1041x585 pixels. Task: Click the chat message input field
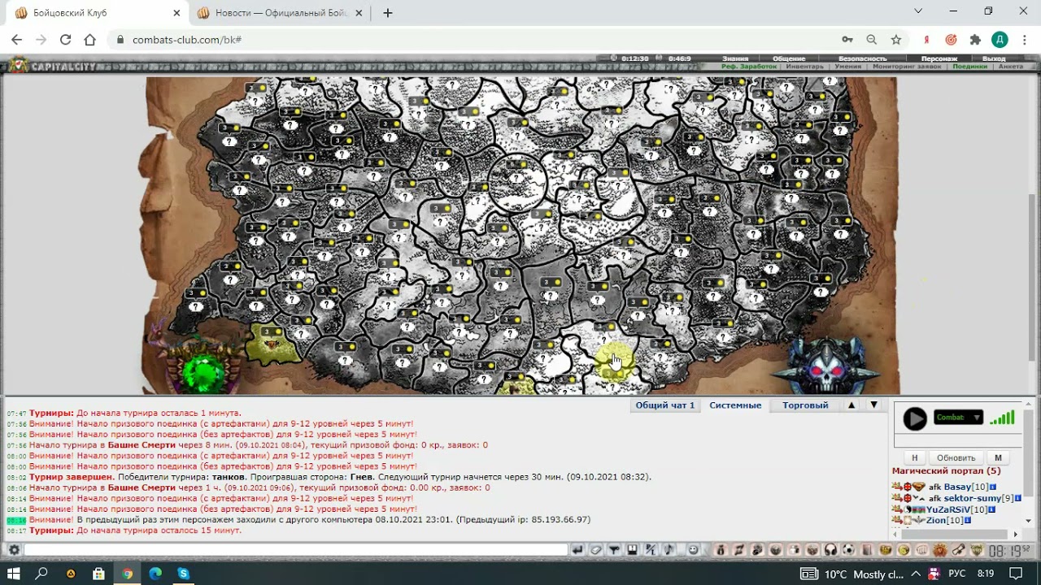(295, 550)
